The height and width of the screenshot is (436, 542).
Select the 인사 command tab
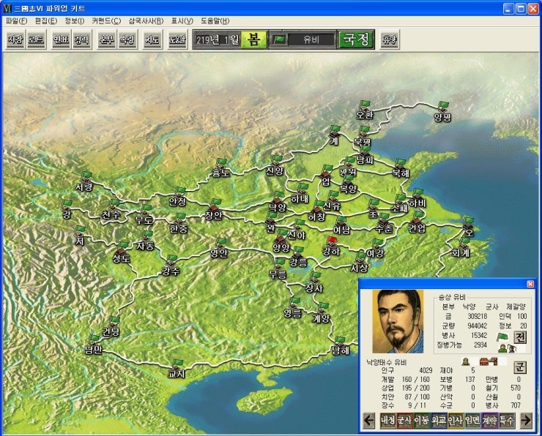[x=456, y=421]
